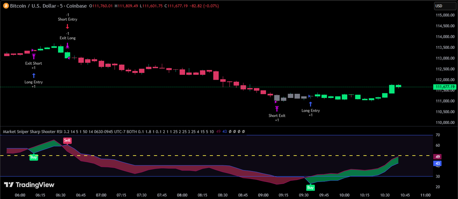
Task: Click the high price value H111,809.49
Action: pos(127,6)
